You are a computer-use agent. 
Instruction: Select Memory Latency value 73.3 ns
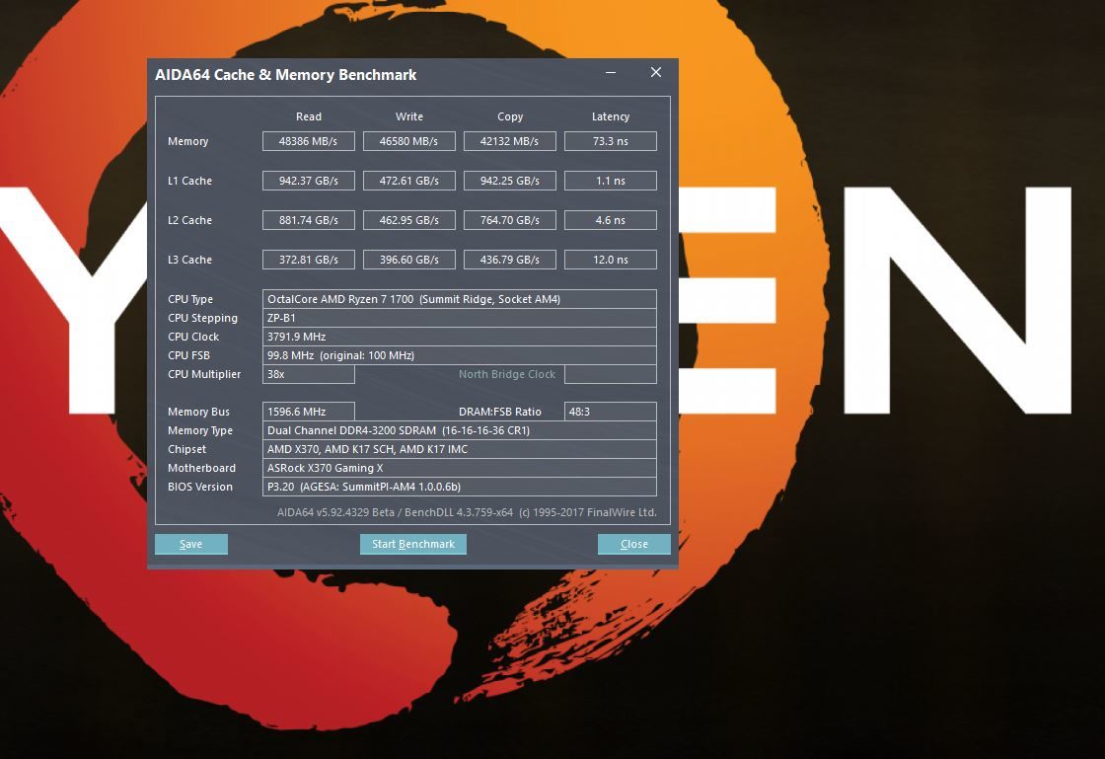pos(611,141)
